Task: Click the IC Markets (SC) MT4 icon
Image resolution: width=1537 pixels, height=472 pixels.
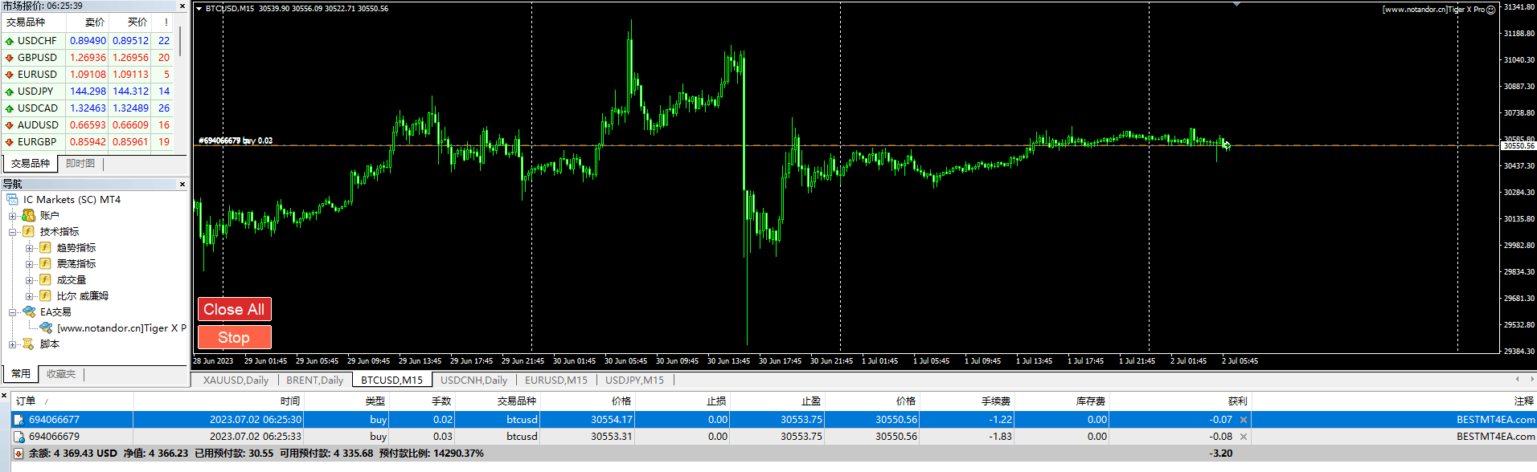Action: 12,200
